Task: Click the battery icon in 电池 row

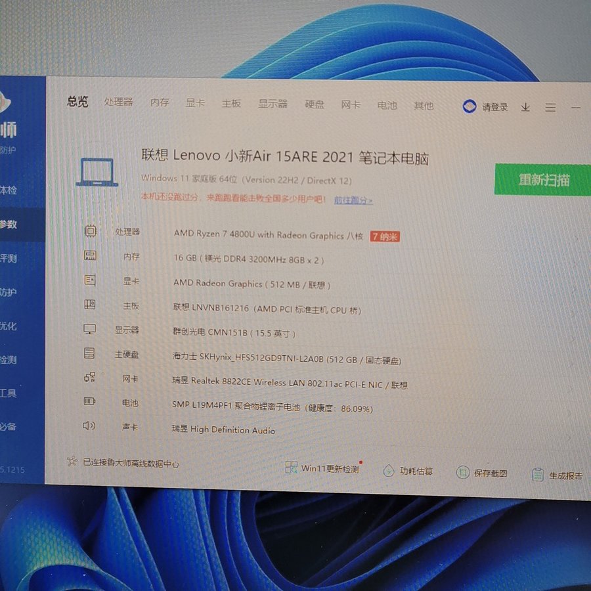Action: tap(89, 401)
